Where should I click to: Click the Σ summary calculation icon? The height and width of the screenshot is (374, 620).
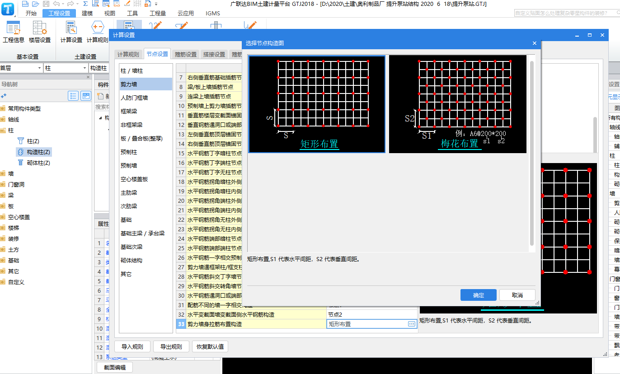click(x=85, y=4)
